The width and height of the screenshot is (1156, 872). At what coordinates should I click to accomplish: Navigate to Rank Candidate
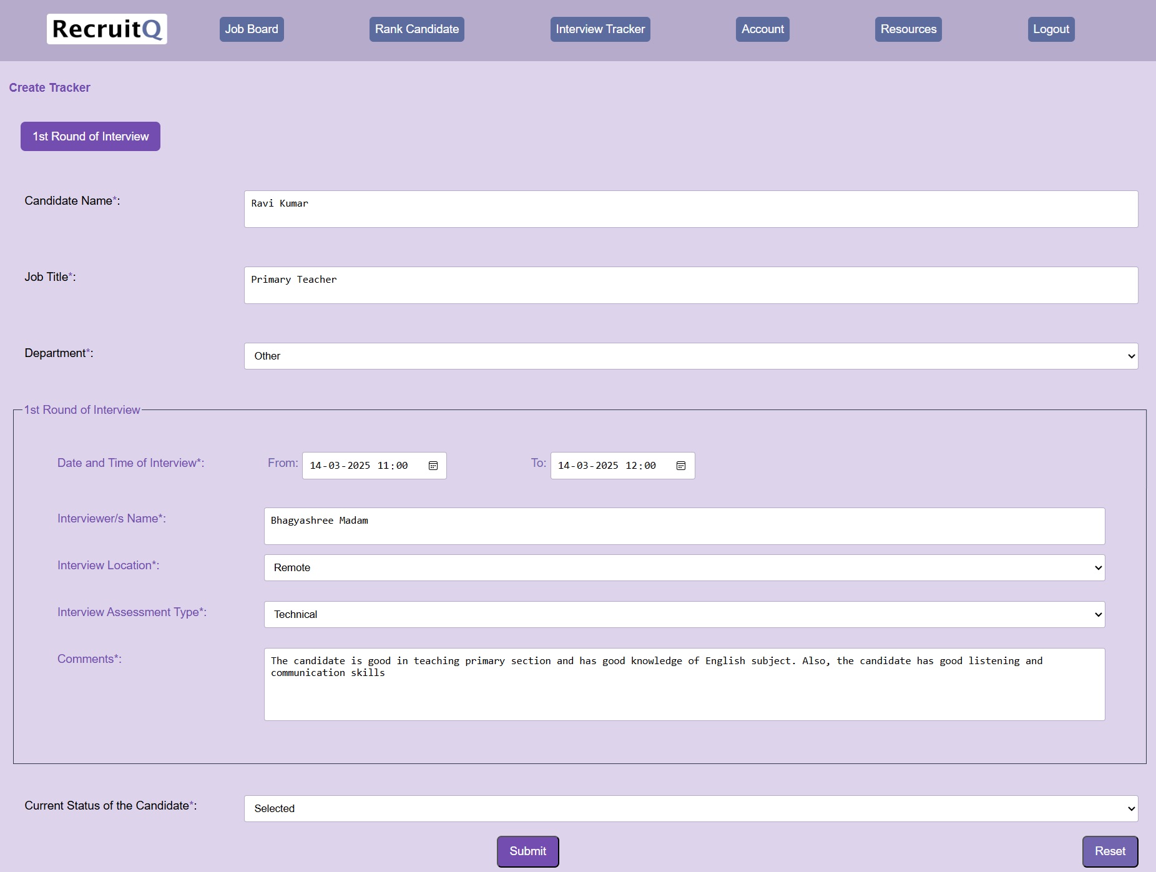click(416, 29)
